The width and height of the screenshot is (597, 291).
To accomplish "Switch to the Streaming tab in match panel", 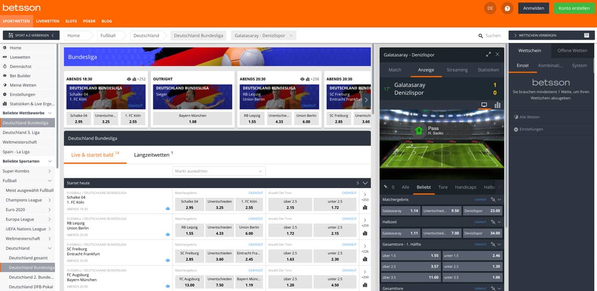I will point(457,70).
